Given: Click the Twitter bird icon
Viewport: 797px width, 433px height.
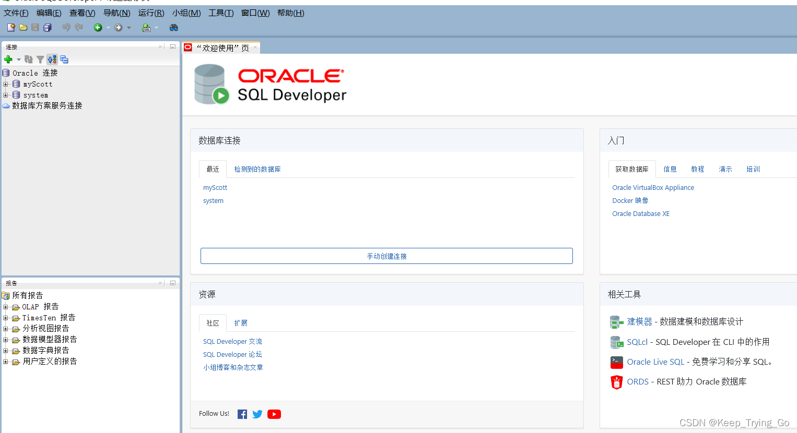Looking at the screenshot, I should tap(257, 414).
